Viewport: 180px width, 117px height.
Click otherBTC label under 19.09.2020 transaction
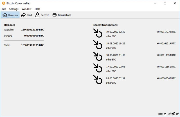click(111, 36)
